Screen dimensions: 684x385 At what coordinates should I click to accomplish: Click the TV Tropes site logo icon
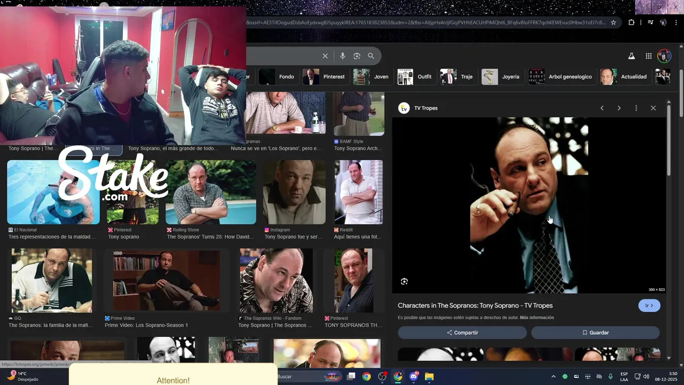[404, 108]
